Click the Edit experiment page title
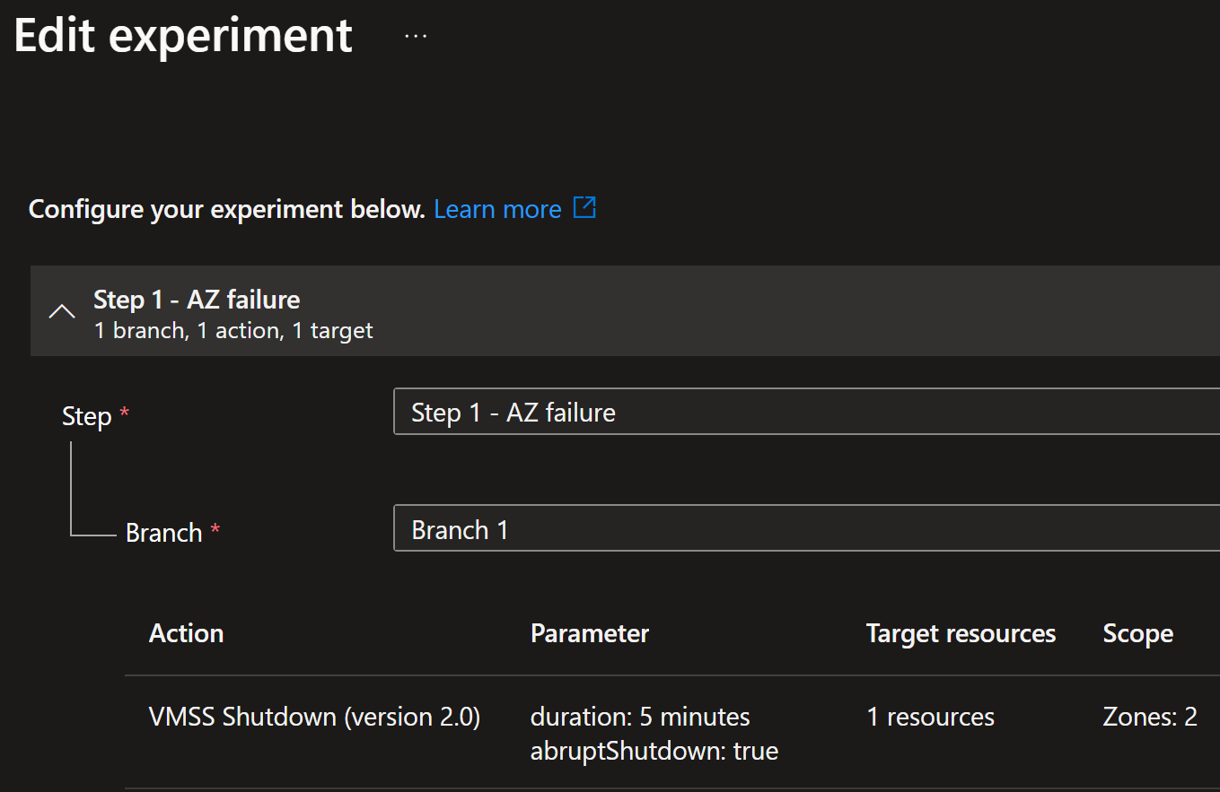 click(x=183, y=36)
